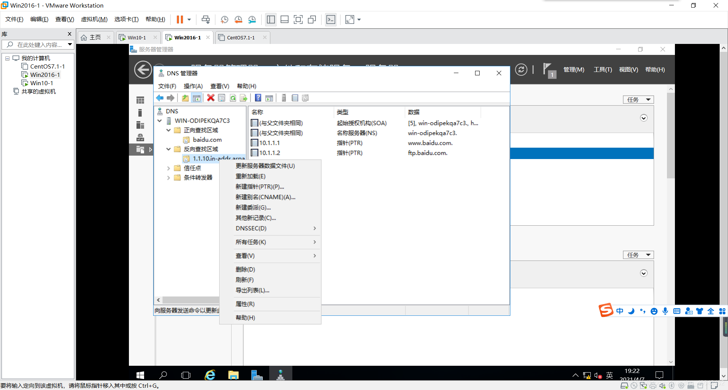Send Ctrl+Alt+Del to the virtual machine
The height and width of the screenshot is (390, 728).
[206, 19]
